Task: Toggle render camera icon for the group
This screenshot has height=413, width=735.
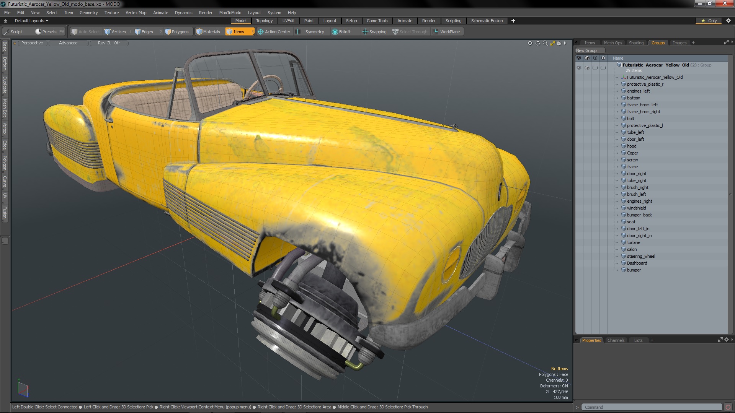Action: [587, 68]
